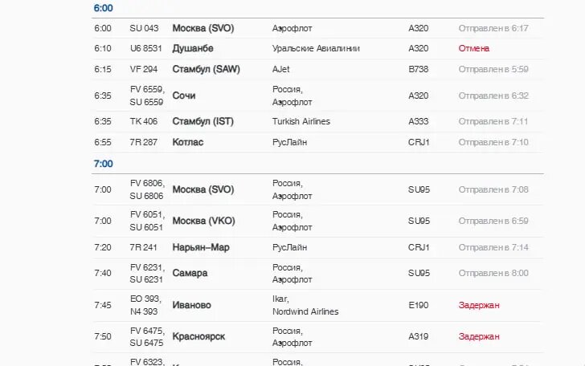The width and height of the screenshot is (585, 366).
Task: Open the Котлас destination link
Action: click(188, 142)
